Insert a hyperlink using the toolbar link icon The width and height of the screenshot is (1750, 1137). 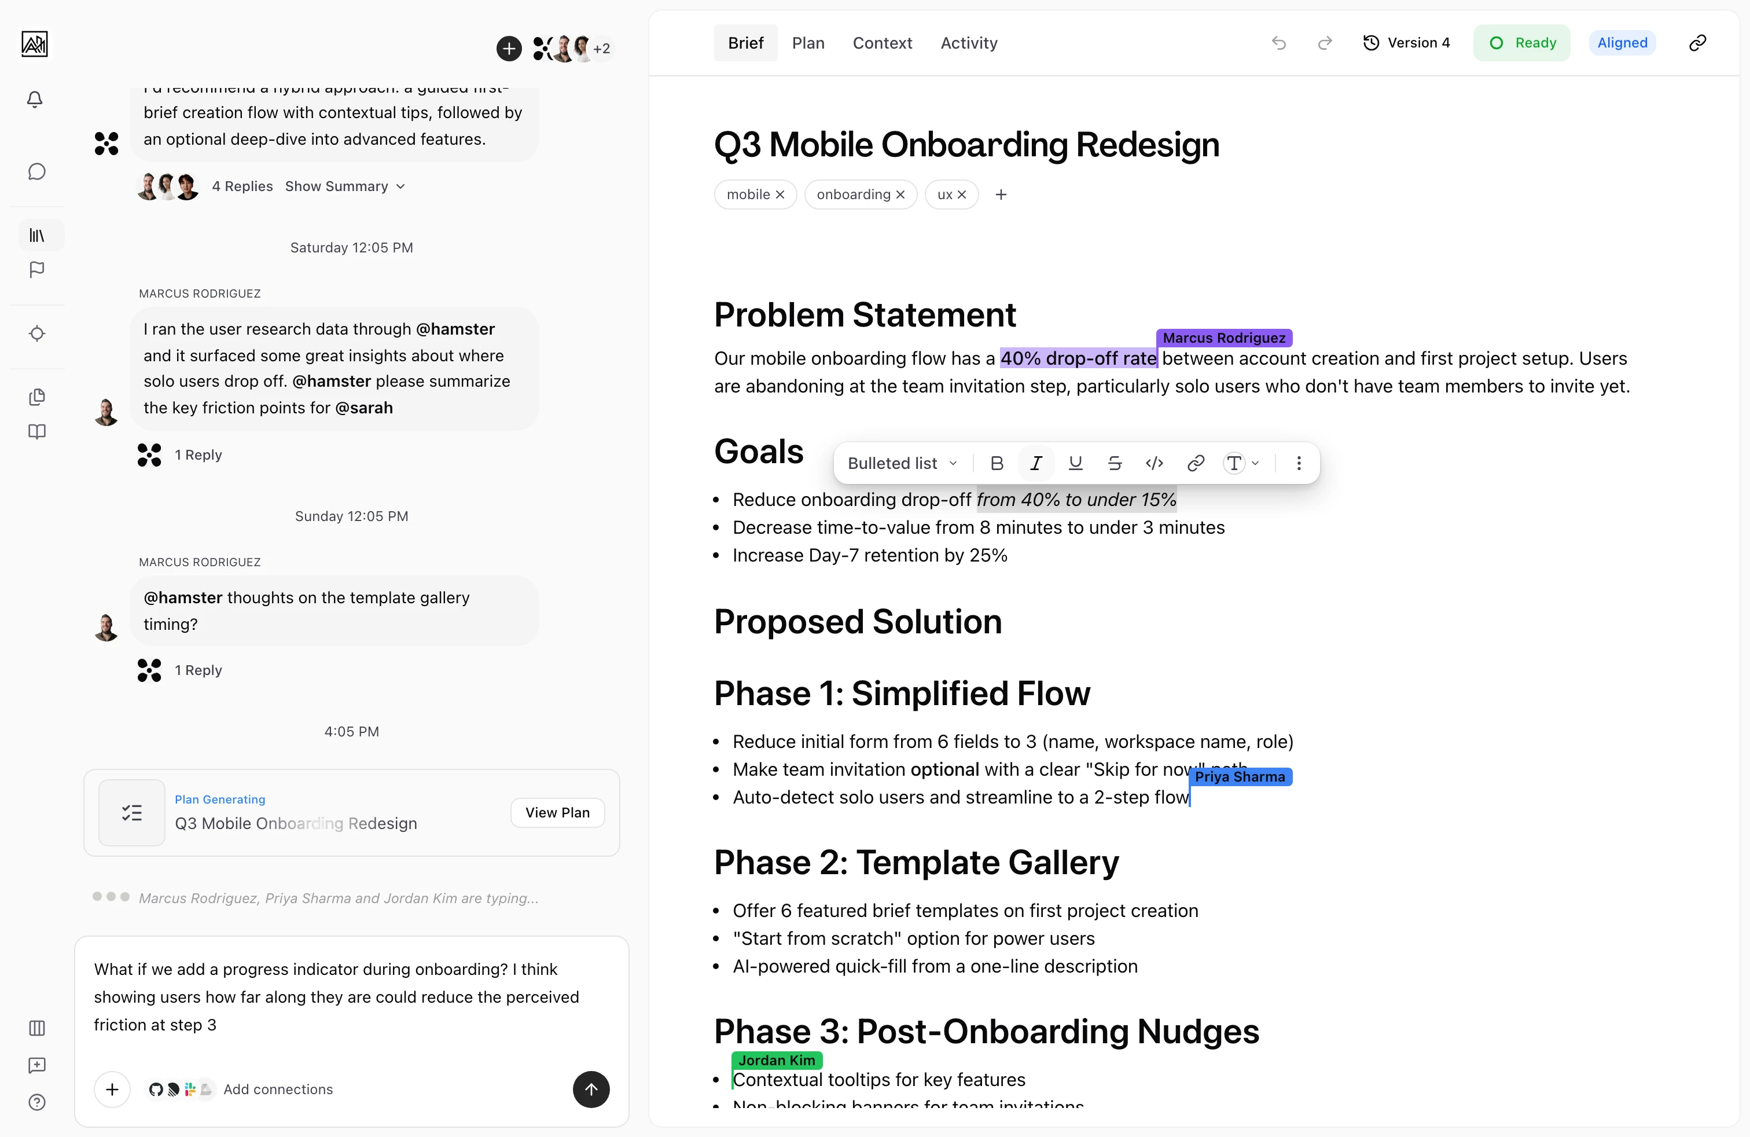click(1195, 463)
